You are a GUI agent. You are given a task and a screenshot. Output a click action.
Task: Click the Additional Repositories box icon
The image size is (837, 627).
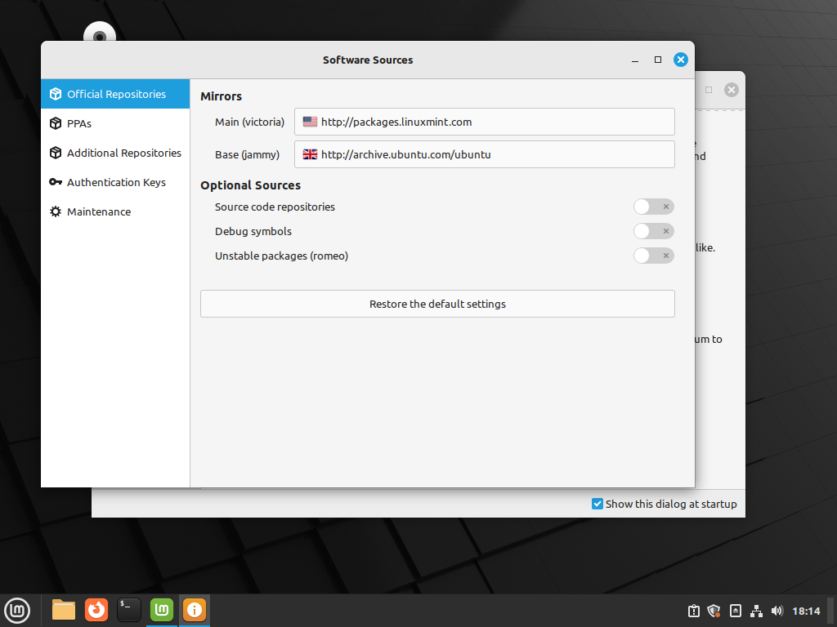[56, 153]
